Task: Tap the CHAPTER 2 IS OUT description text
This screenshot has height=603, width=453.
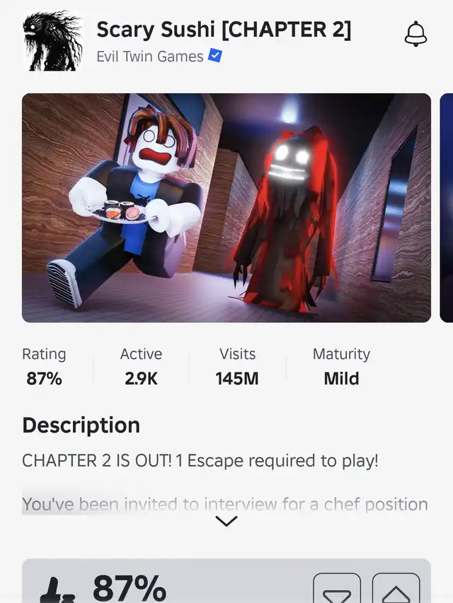Action: [x=200, y=461]
